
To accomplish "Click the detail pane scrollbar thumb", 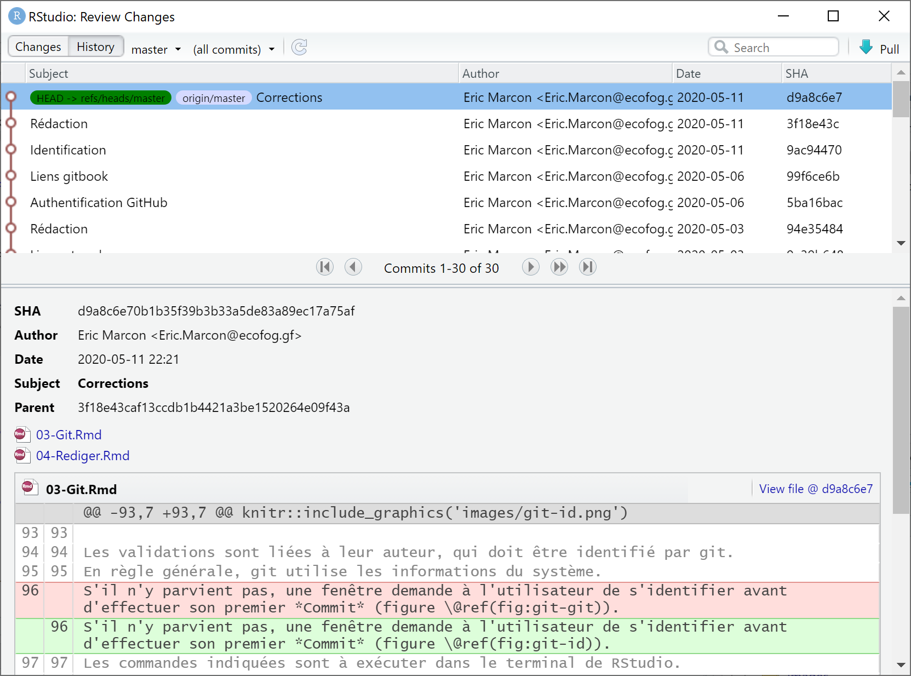I will pos(901,410).
